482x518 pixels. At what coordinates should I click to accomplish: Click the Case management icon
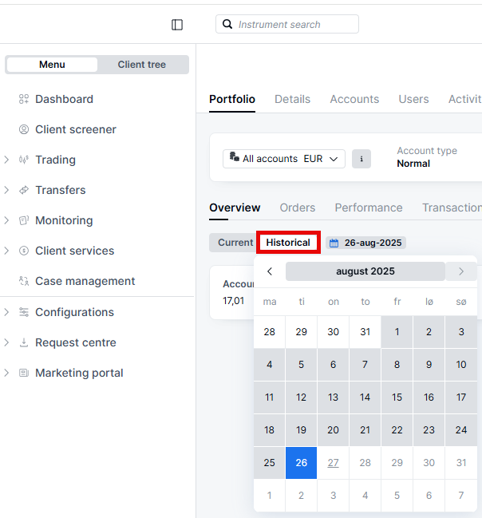(x=24, y=281)
